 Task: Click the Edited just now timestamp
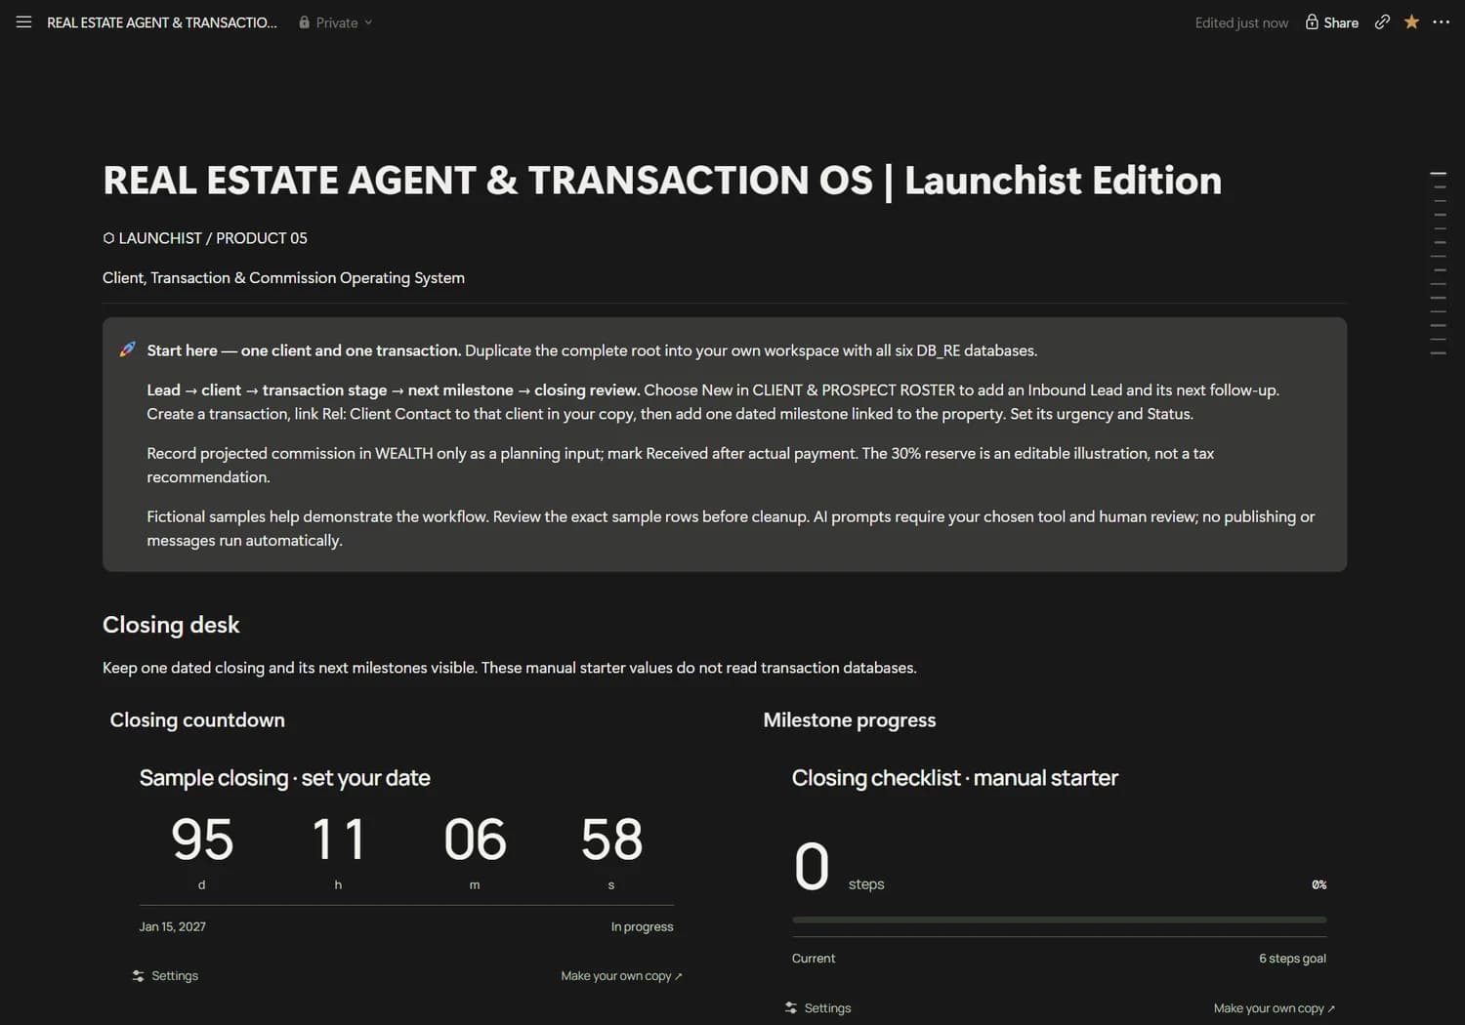click(1241, 22)
